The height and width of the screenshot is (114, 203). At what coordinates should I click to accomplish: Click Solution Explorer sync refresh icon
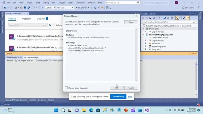165,18
